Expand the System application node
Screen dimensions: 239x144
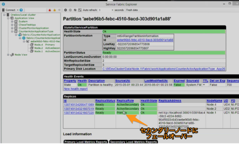tap(12, 21)
